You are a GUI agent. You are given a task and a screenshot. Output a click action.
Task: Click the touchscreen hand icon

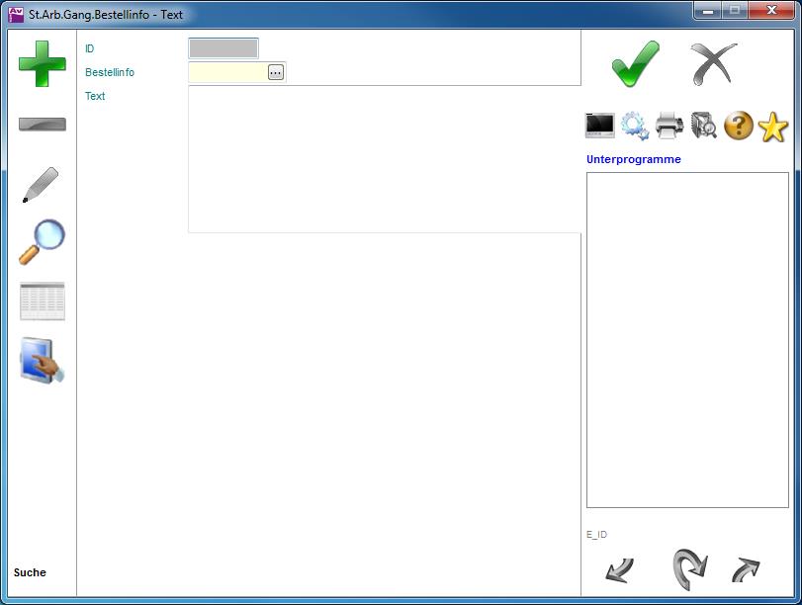coord(43,361)
